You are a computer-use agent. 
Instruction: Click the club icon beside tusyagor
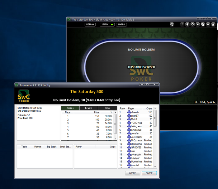(x=129, y=158)
